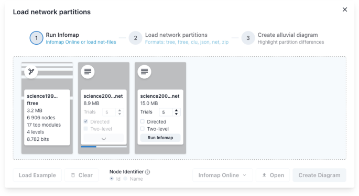Viewport: 359px width, 196px height.
Task: Click '4 levels' on ftree card
Action: 36,132
